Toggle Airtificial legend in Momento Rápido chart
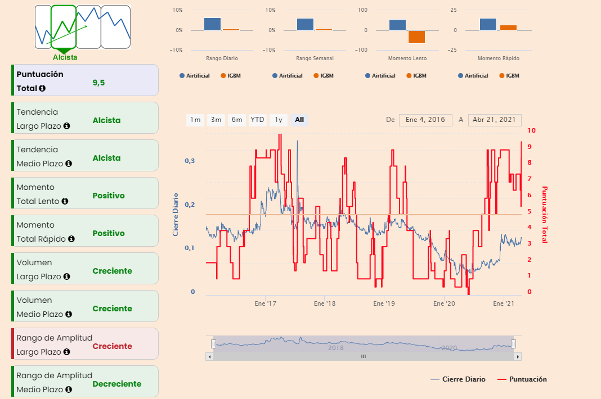 tap(473, 75)
